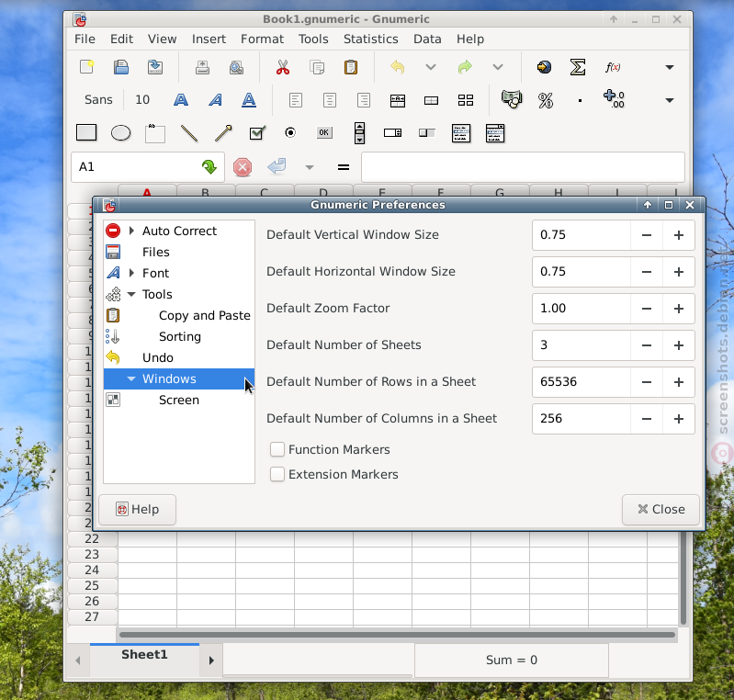734x700 pixels.
Task: Expand the Auto Correct tree node
Action: pyautogui.click(x=131, y=231)
